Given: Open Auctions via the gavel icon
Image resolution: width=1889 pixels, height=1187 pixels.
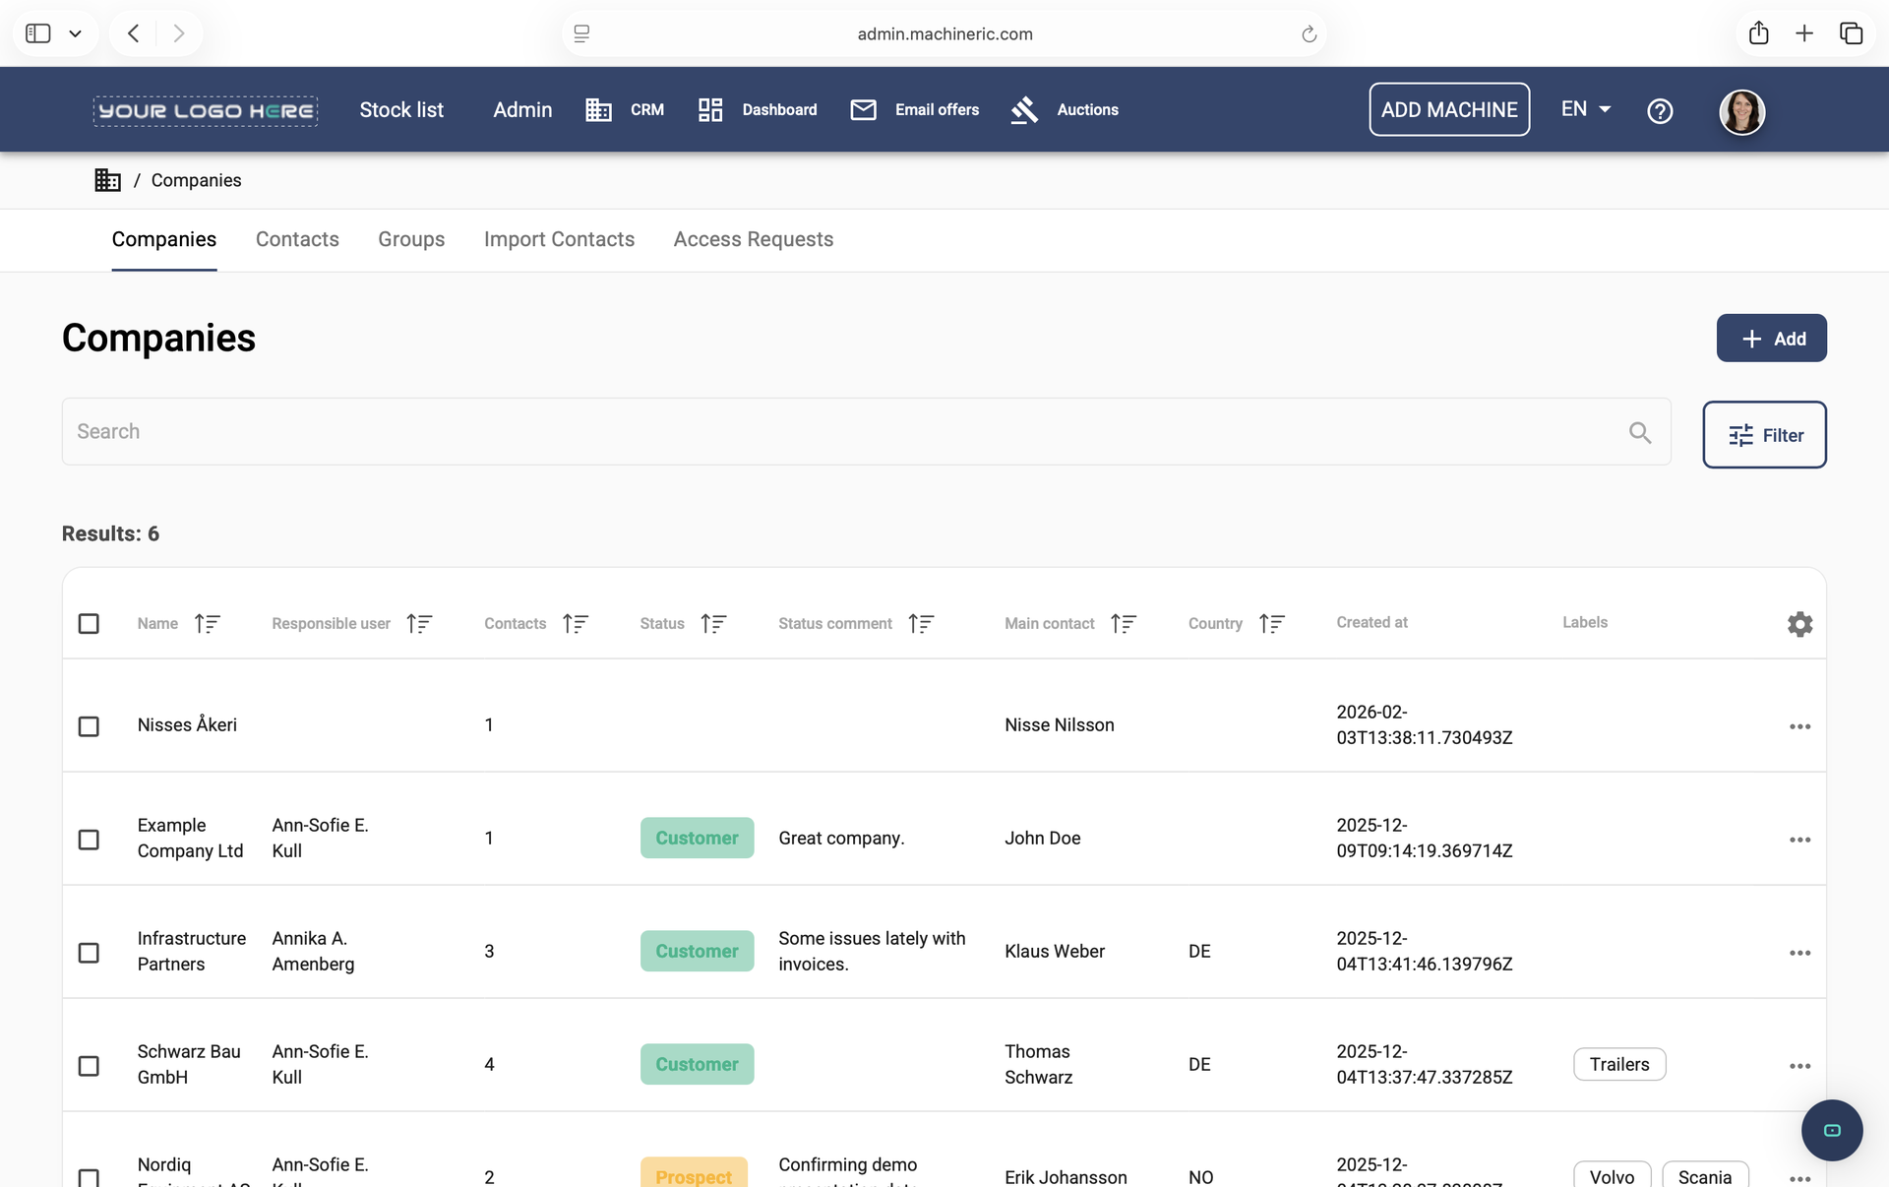Looking at the screenshot, I should pyautogui.click(x=1024, y=110).
